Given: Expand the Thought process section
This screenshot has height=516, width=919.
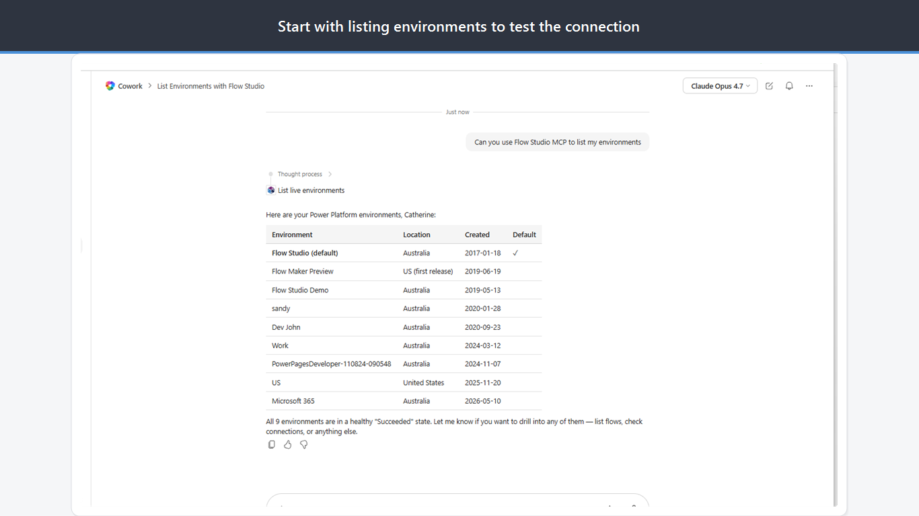Looking at the screenshot, I should [x=305, y=174].
